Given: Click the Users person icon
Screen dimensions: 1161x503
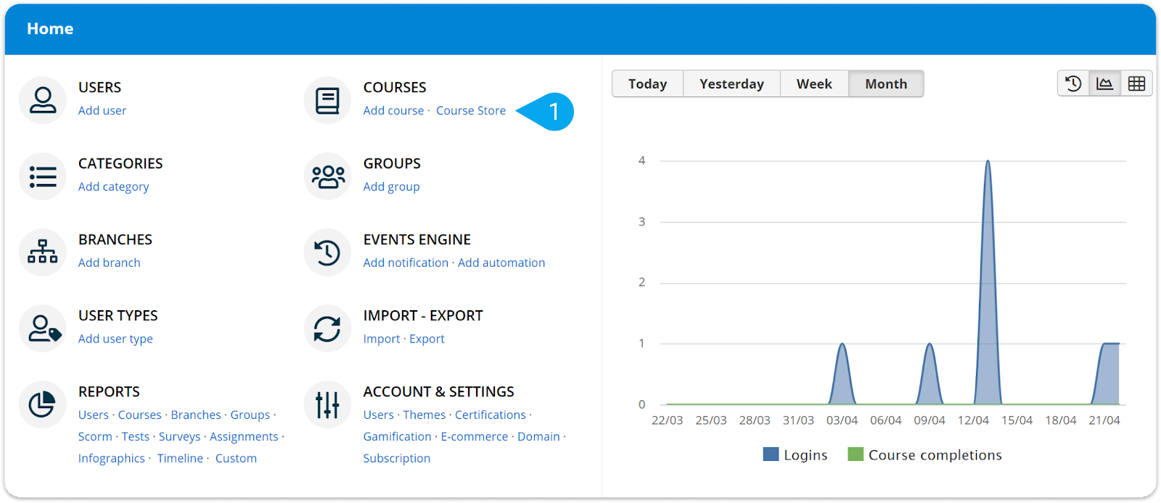Looking at the screenshot, I should [43, 100].
